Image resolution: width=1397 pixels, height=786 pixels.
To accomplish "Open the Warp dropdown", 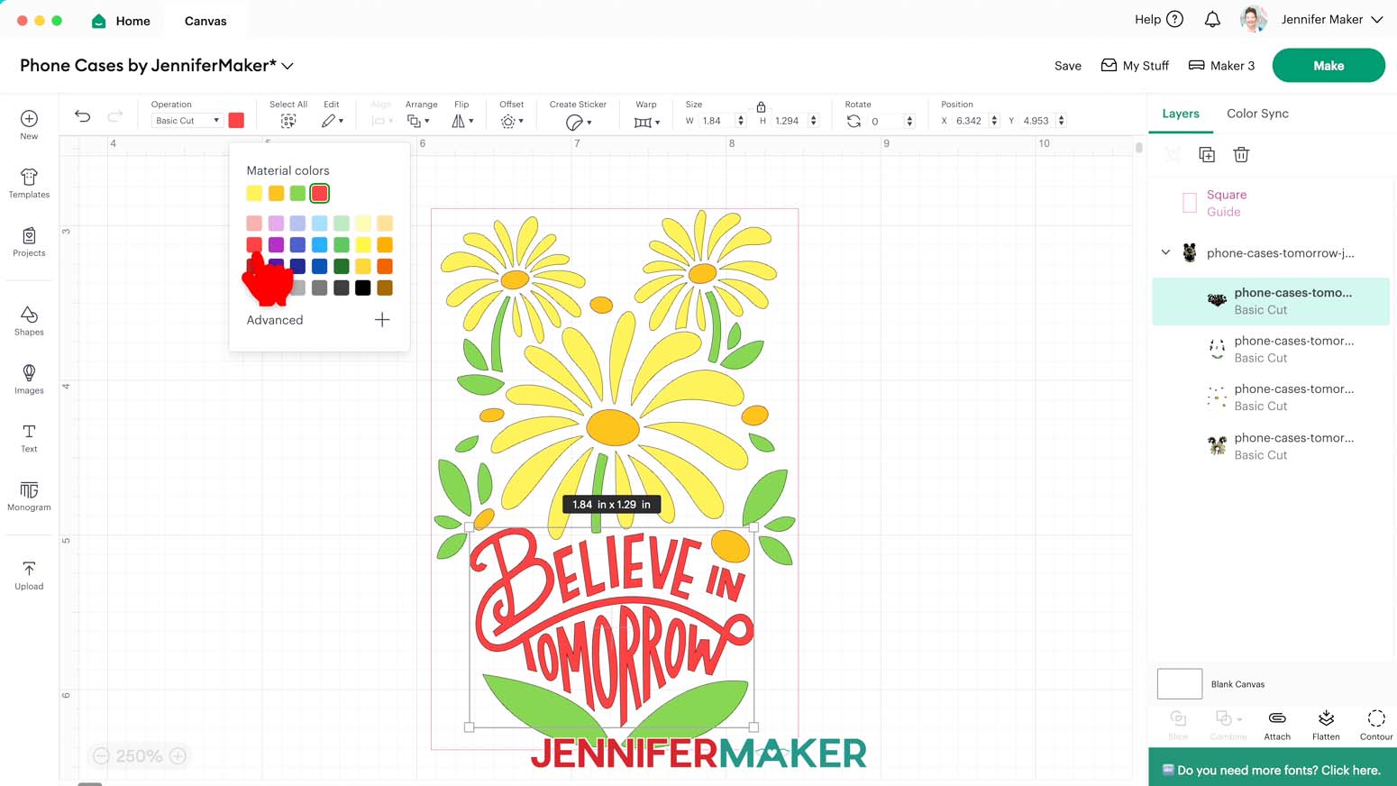I will click(646, 122).
